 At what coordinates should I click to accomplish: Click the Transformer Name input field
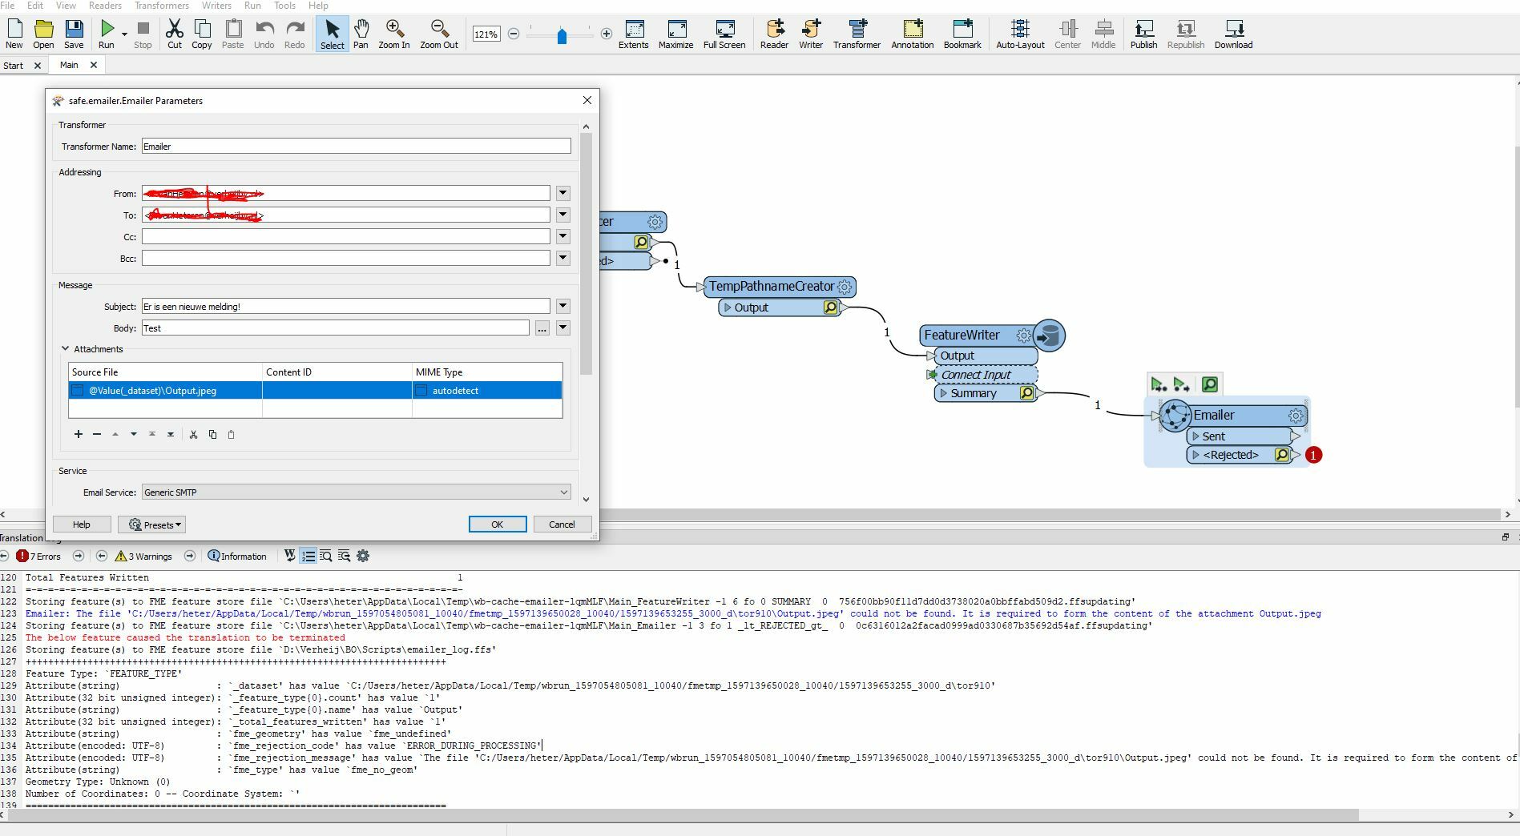click(357, 147)
